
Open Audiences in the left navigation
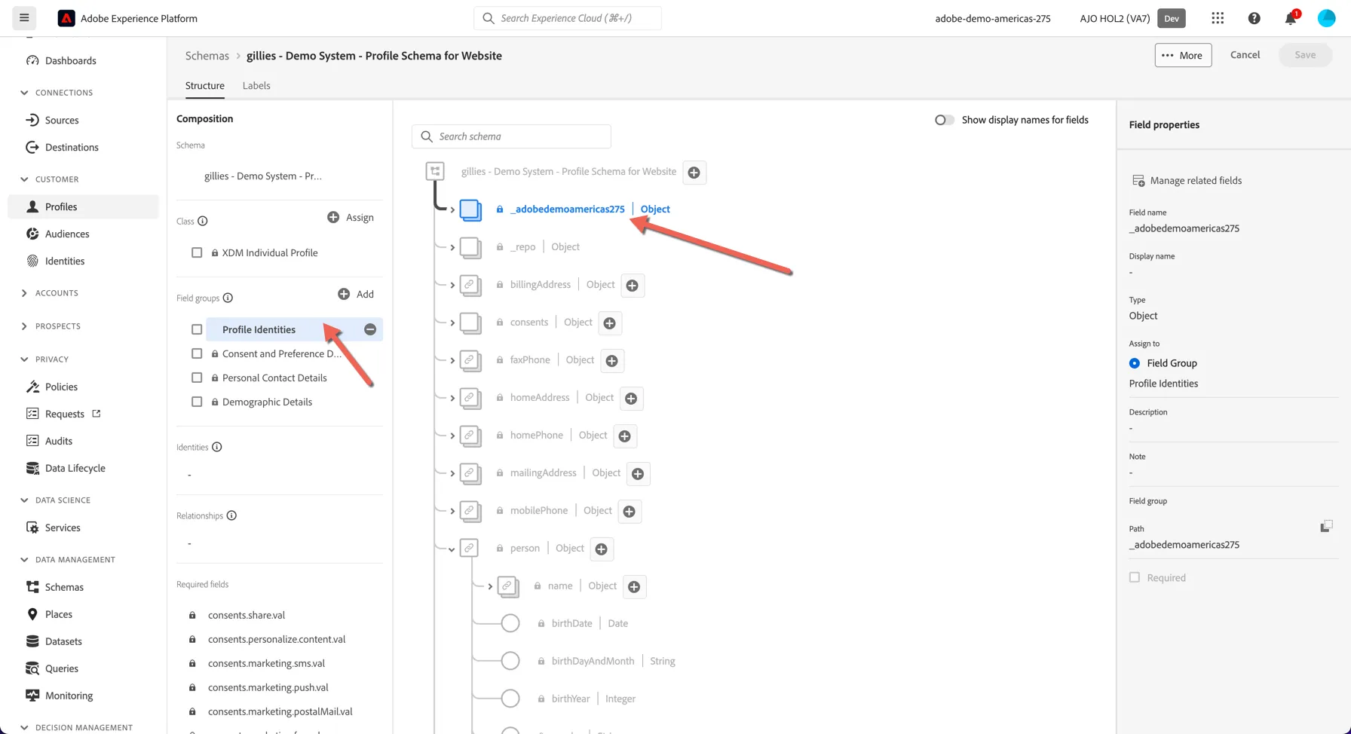pos(67,234)
